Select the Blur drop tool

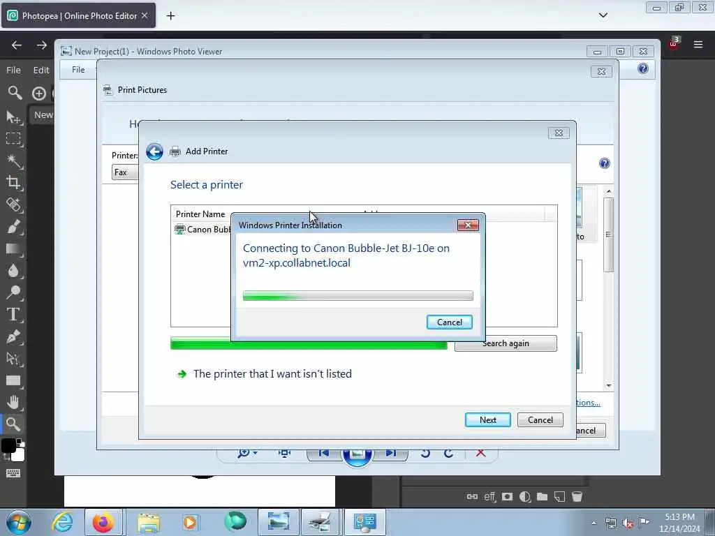click(13, 270)
